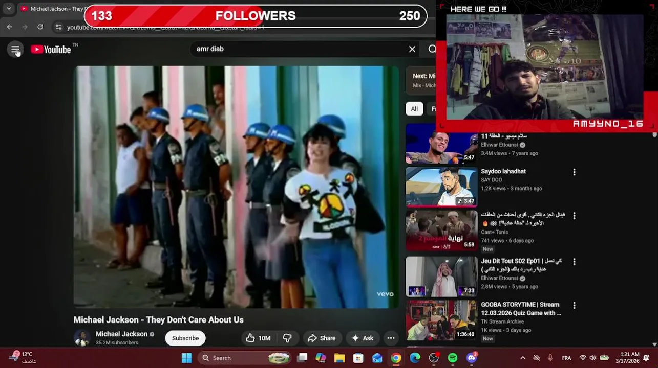Open the YouTube hamburger guide menu

click(x=15, y=50)
